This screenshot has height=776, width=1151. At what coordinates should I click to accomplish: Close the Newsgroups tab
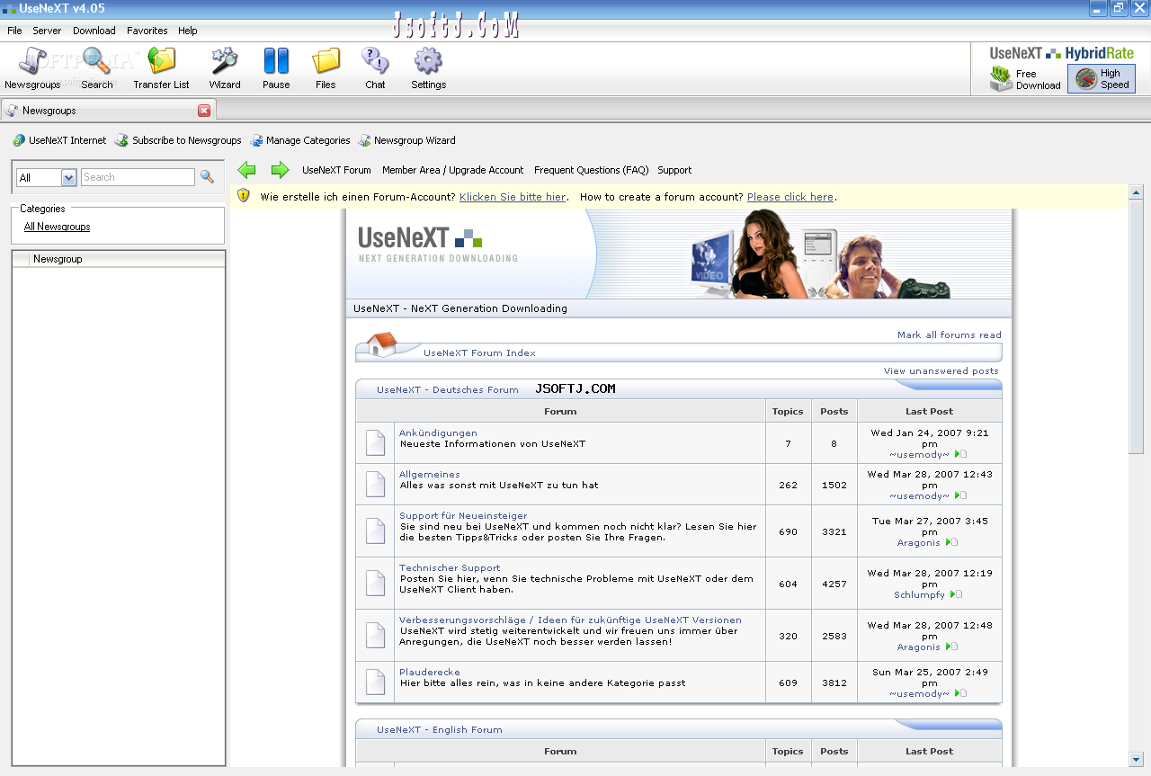coord(204,111)
